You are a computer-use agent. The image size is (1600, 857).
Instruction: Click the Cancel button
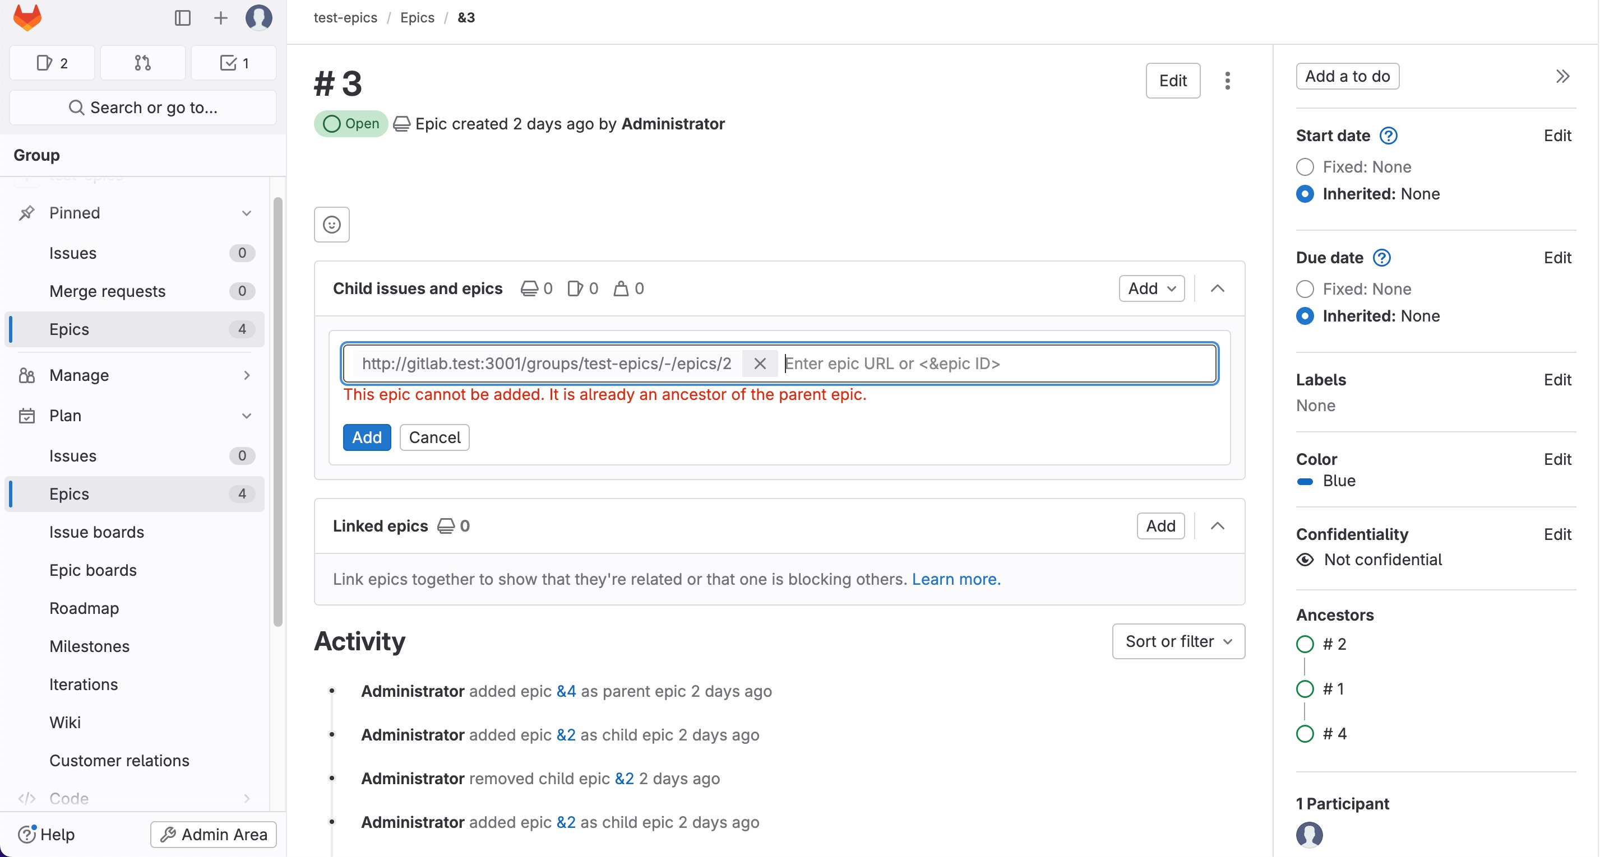click(434, 437)
